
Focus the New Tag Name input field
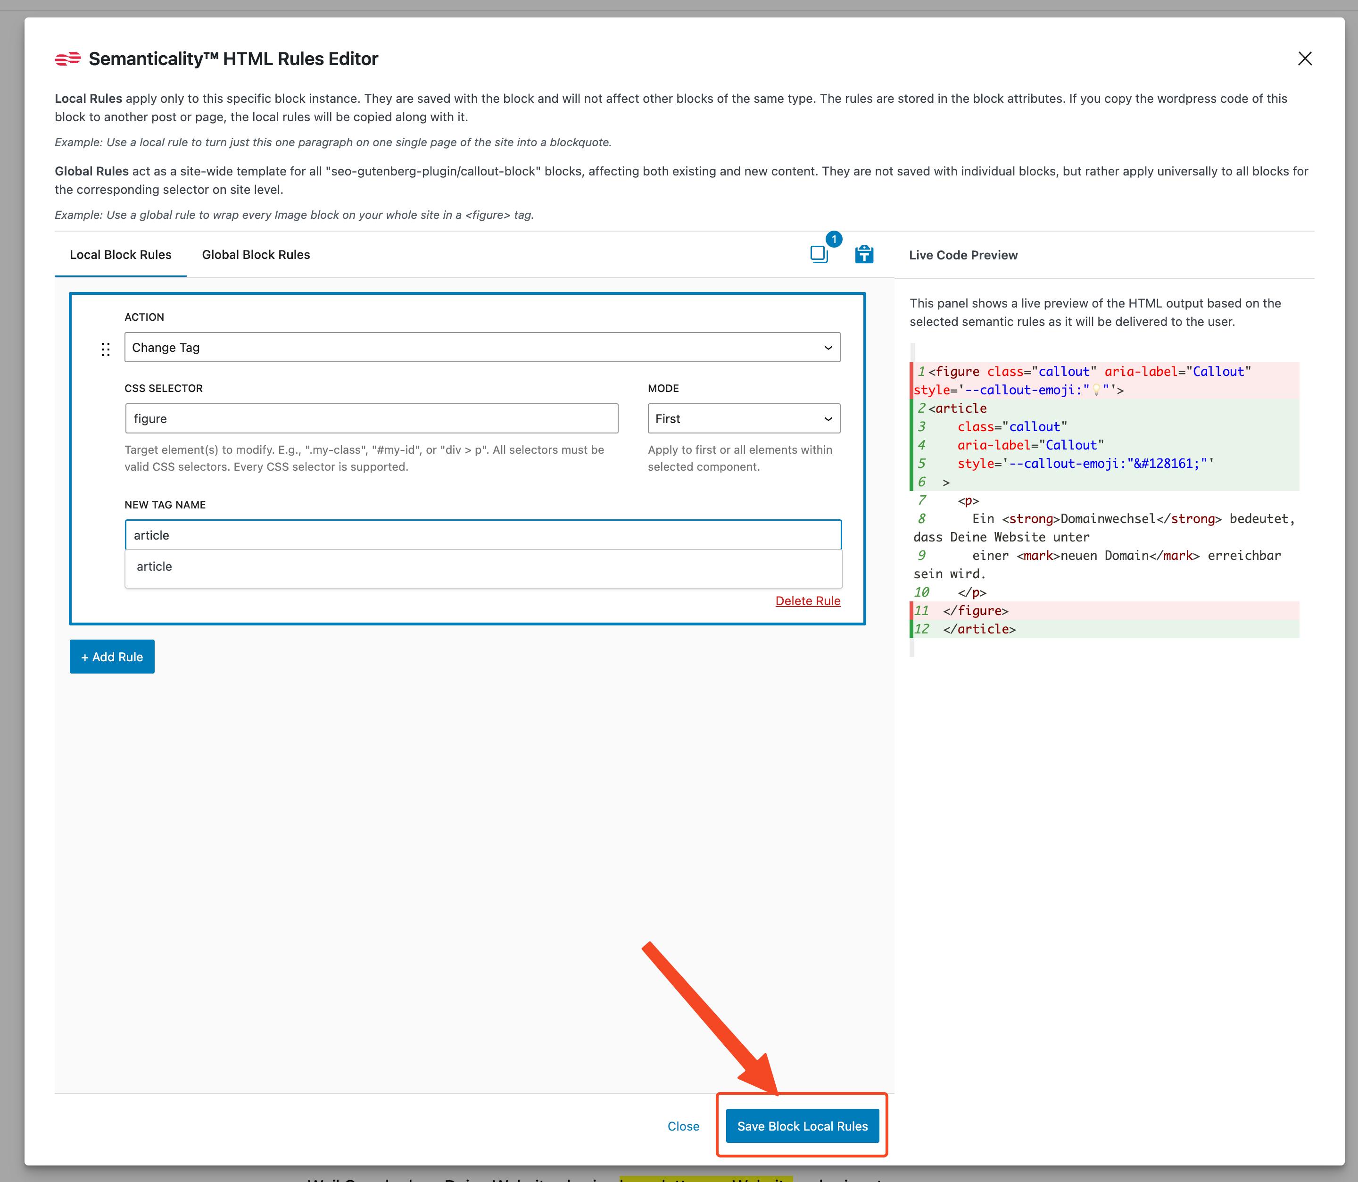[482, 535]
